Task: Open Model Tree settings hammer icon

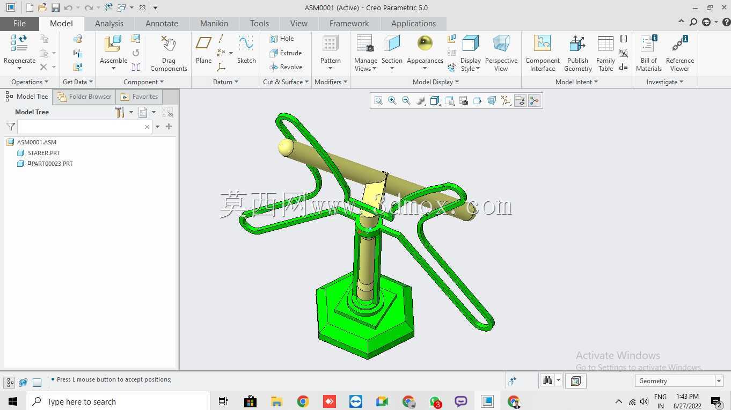Action: [120, 112]
